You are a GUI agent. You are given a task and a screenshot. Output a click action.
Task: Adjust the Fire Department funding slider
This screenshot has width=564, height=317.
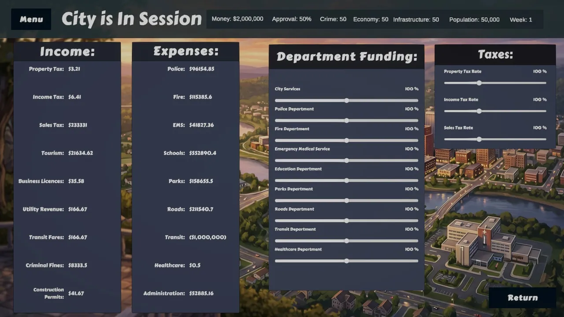[346, 140]
